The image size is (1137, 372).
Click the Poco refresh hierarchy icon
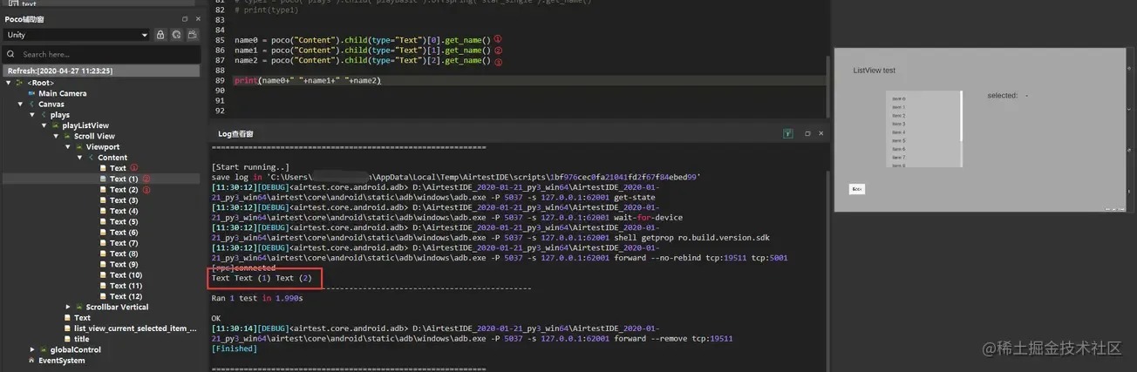176,35
